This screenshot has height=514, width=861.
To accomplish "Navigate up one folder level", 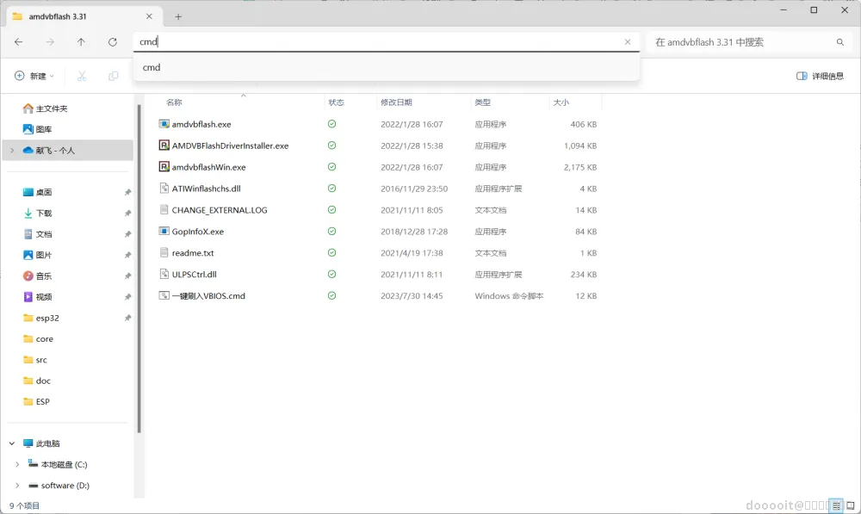I will pyautogui.click(x=81, y=42).
